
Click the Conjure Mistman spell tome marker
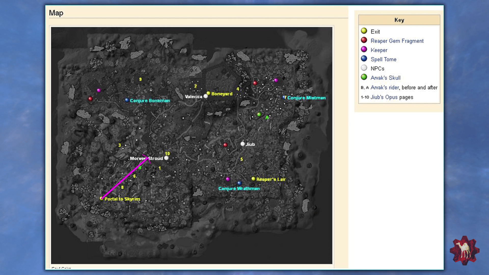pos(284,97)
